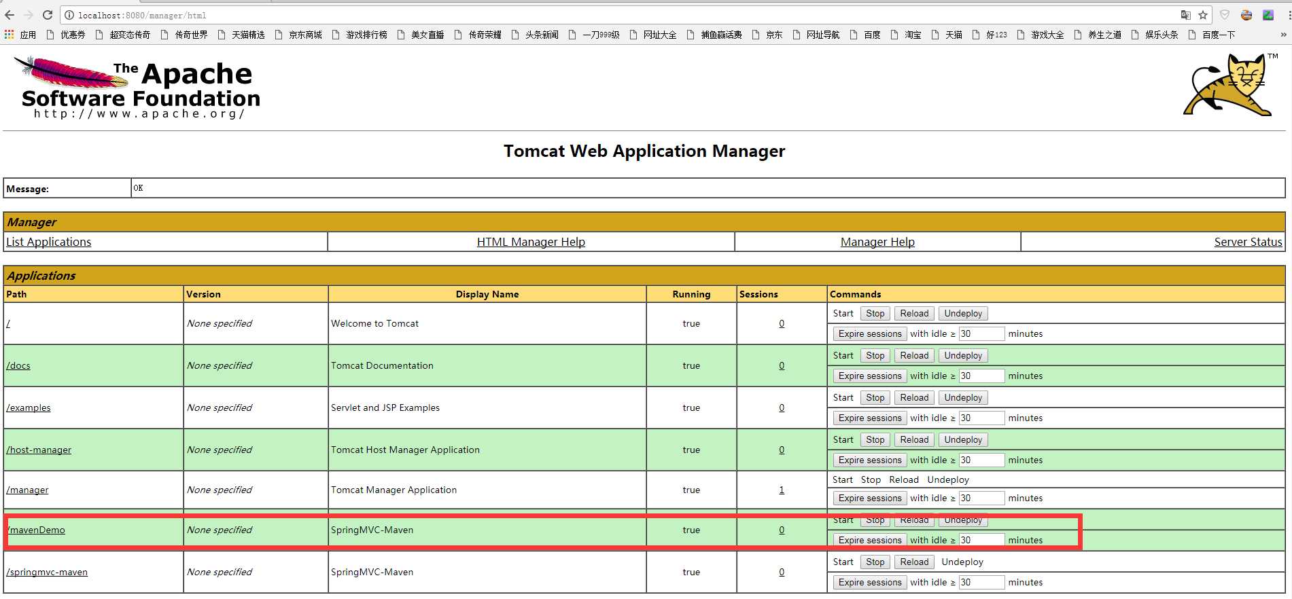The width and height of the screenshot is (1292, 599).
Task: View sessions count for /docs
Action: coord(782,365)
